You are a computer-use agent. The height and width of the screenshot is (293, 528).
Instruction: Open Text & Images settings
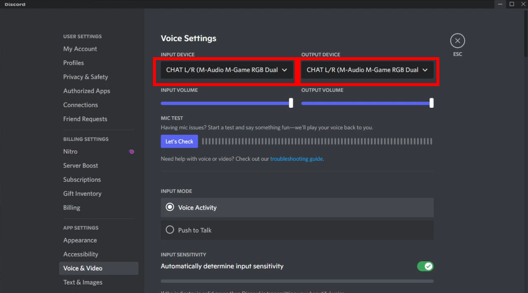[x=83, y=282]
